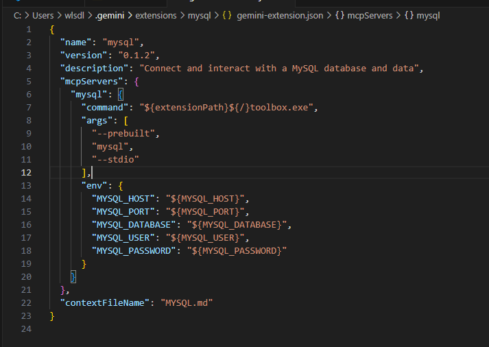The image size is (489, 347).
Task: Click the opening brace on line 1
Action: coord(52,29)
